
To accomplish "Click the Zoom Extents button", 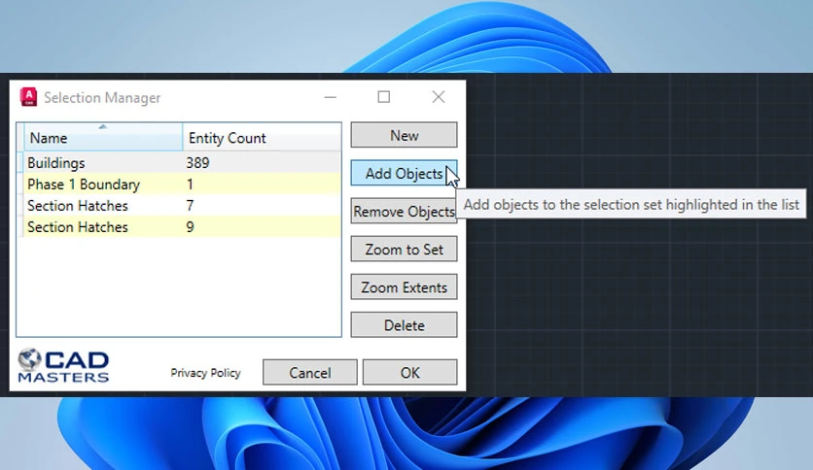I will pos(404,287).
